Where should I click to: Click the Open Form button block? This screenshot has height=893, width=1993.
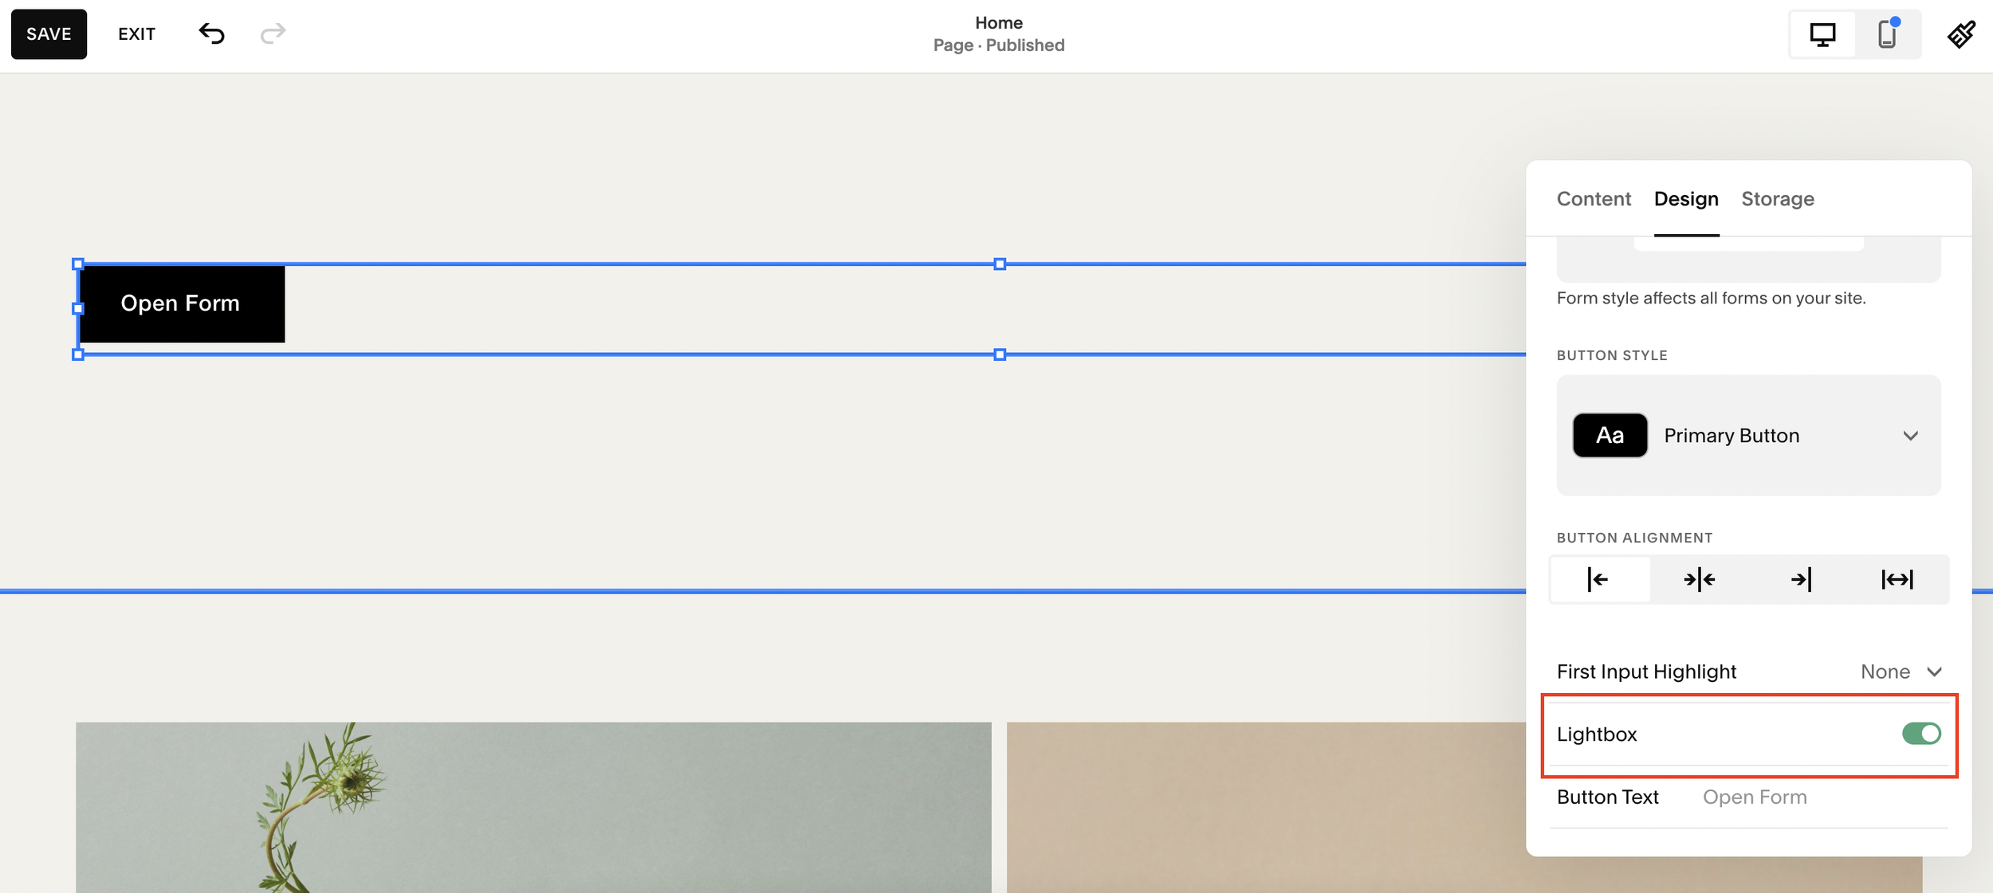point(181,304)
